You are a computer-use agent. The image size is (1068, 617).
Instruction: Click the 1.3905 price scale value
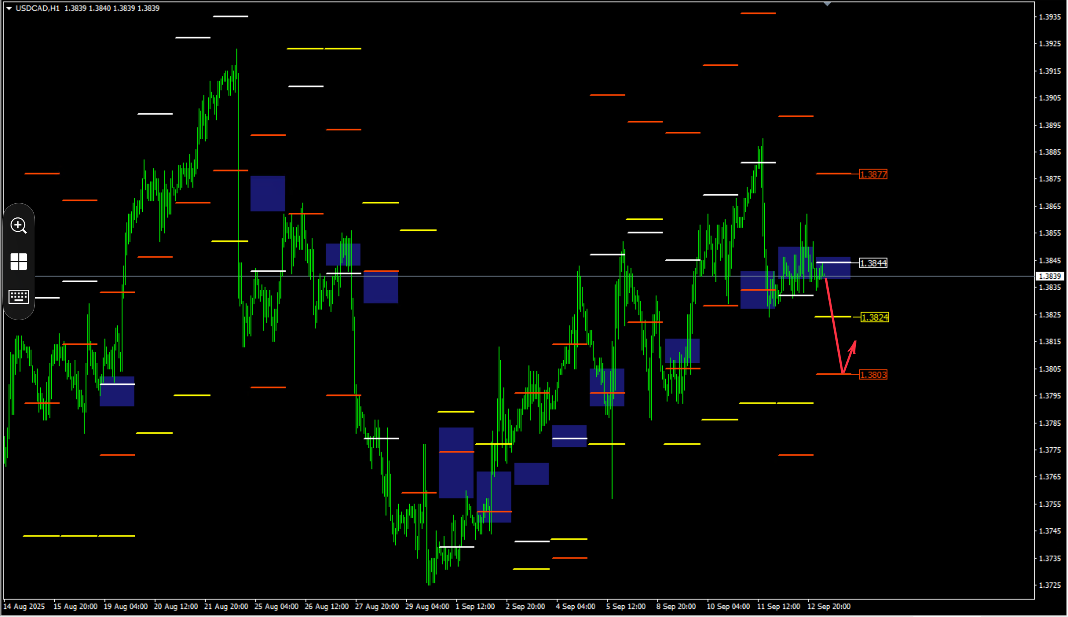pos(1050,98)
